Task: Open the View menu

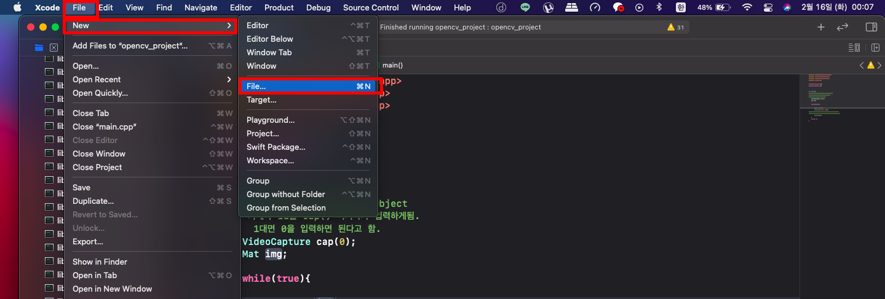Action: [x=134, y=7]
